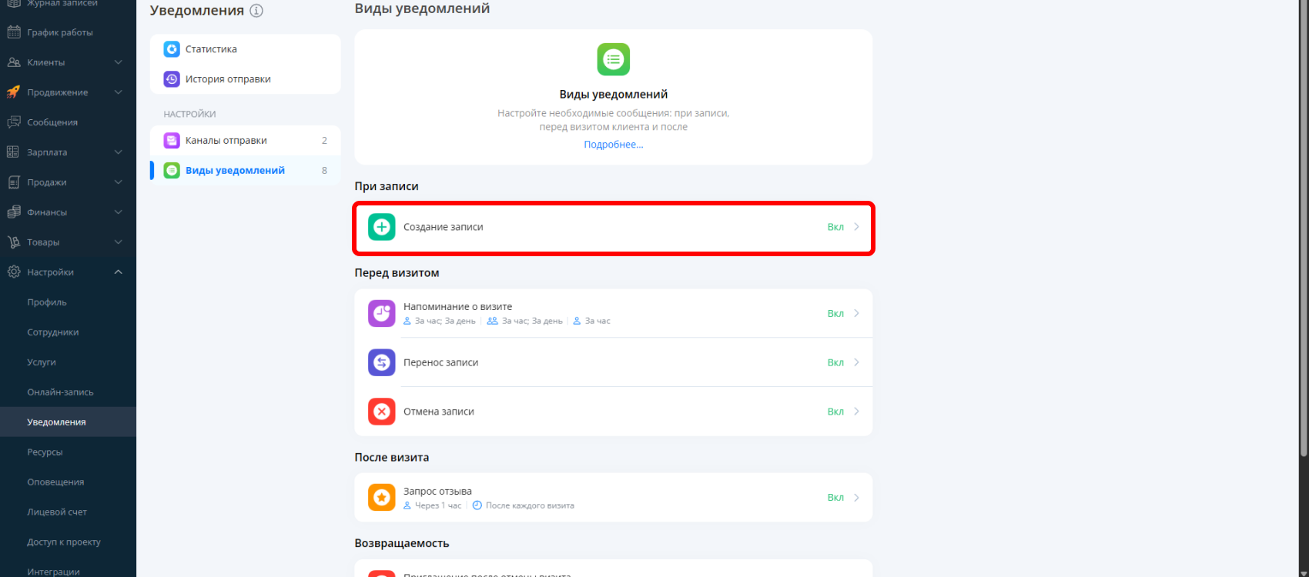Click the Перенос записи swap icon

tap(381, 362)
